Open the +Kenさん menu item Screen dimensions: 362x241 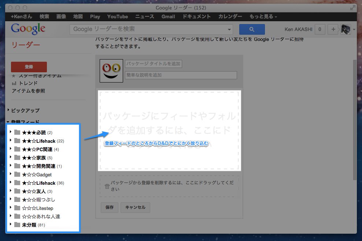pyautogui.click(x=22, y=16)
